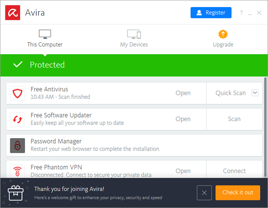This screenshot has width=268, height=208.
Task: Click the Free Antivirus title text
Action: pos(49,89)
